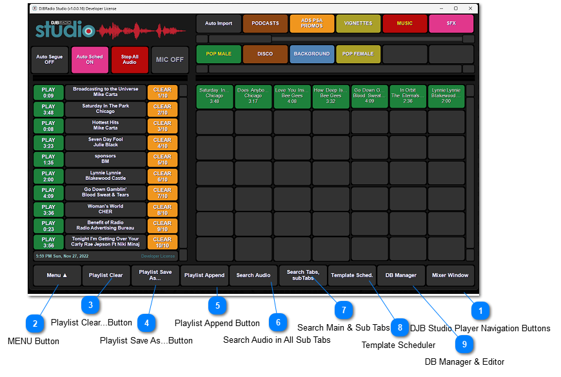Click Go Down G... Blood Sweat cart

(x=369, y=96)
